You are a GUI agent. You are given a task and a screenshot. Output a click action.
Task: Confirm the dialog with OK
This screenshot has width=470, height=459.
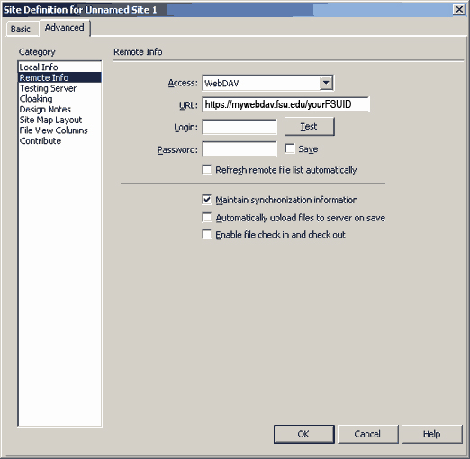[x=303, y=434]
